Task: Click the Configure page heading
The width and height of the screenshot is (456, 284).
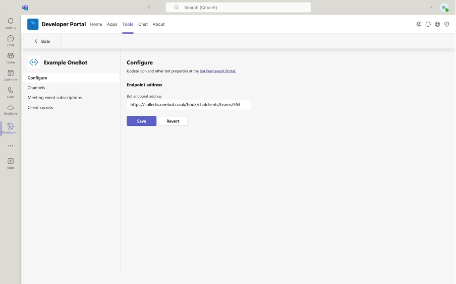Action: tap(140, 62)
